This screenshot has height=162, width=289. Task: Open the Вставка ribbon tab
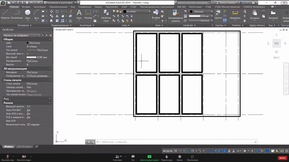26,7
